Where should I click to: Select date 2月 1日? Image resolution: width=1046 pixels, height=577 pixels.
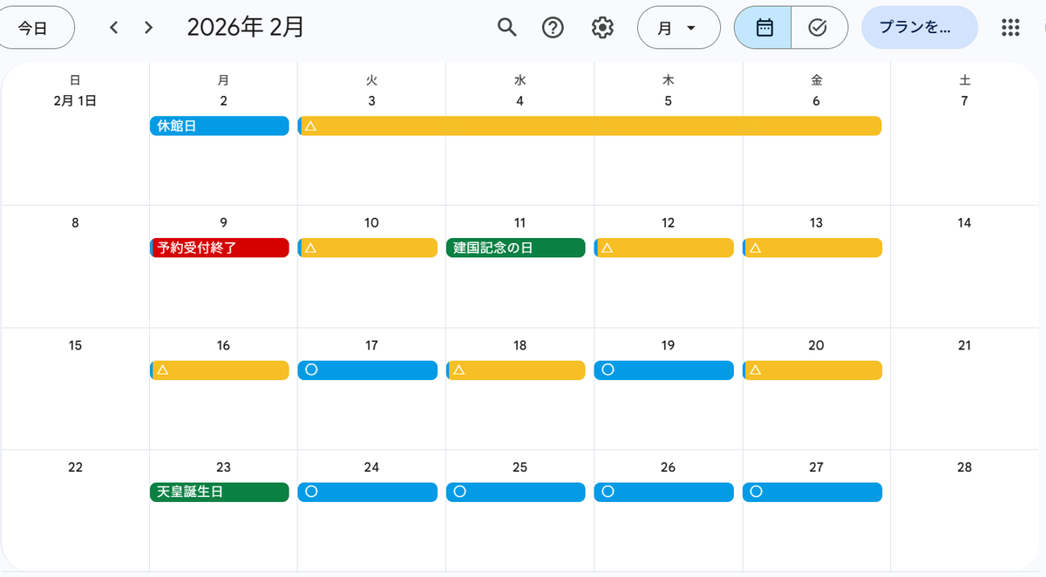point(75,100)
